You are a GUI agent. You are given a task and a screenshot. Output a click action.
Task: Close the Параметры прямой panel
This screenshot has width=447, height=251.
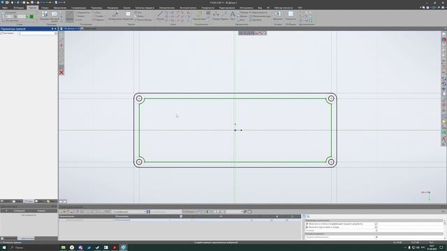pyautogui.click(x=56, y=29)
